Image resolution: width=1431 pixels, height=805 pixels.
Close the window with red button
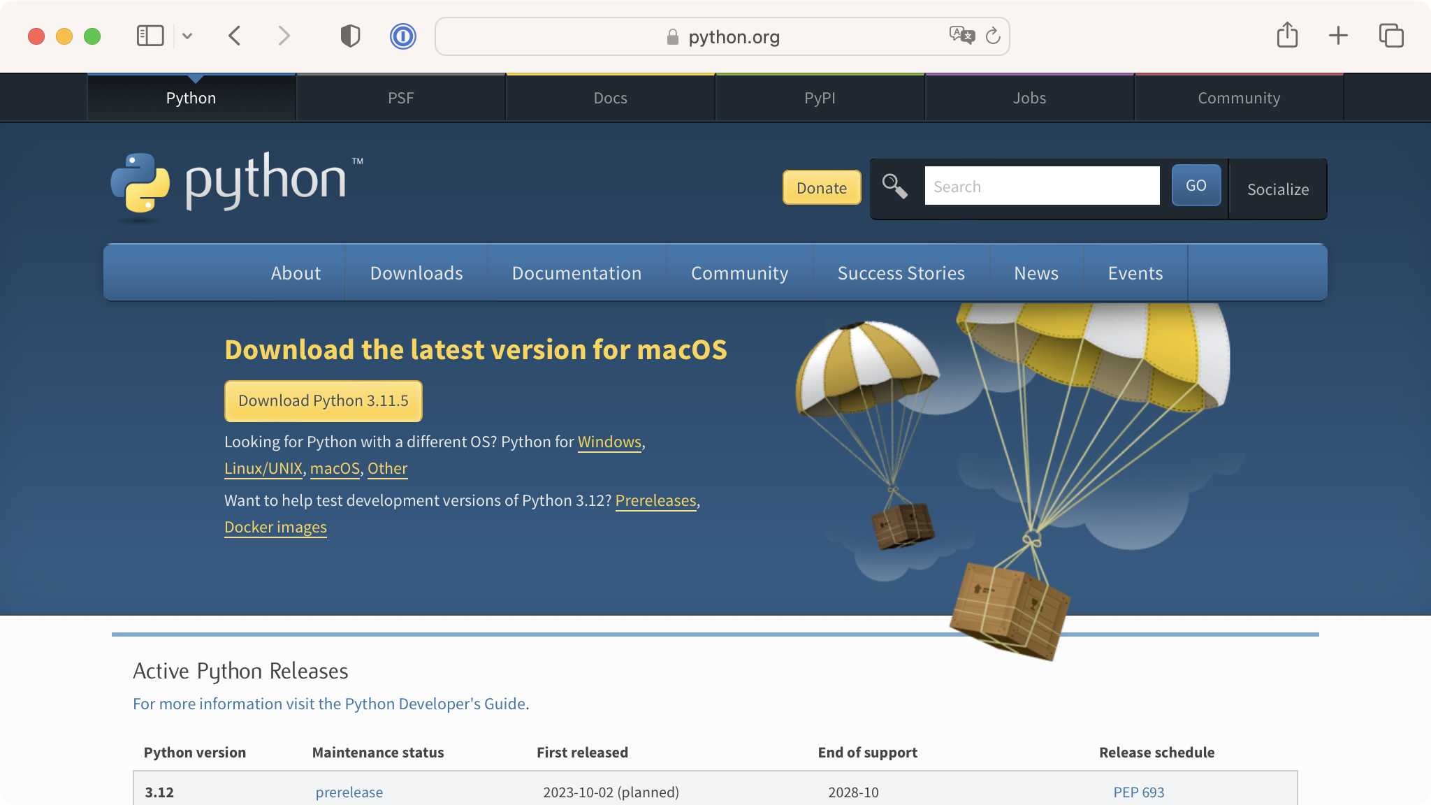point(36,36)
